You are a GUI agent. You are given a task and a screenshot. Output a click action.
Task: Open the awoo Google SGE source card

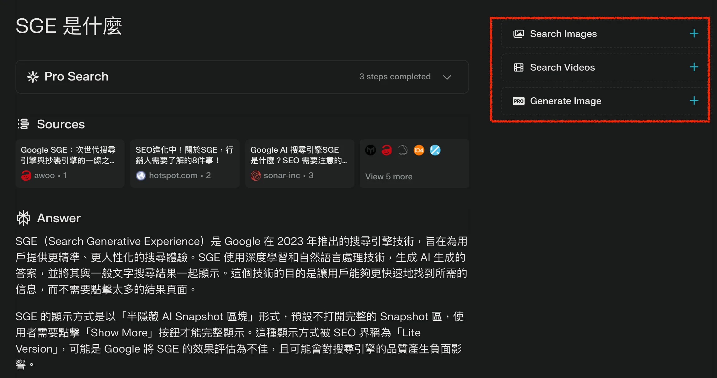pyautogui.click(x=70, y=164)
